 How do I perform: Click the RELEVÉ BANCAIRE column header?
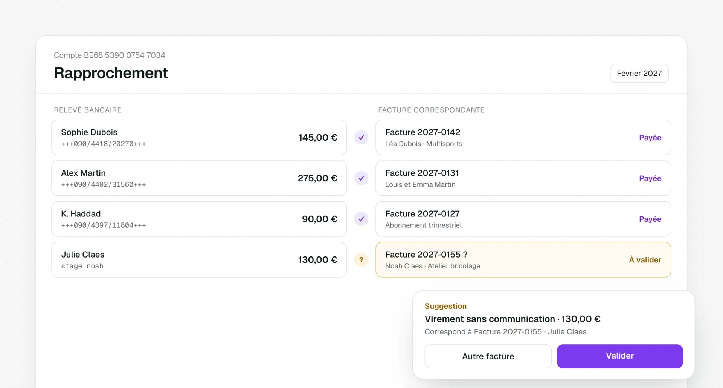pyautogui.click(x=88, y=110)
